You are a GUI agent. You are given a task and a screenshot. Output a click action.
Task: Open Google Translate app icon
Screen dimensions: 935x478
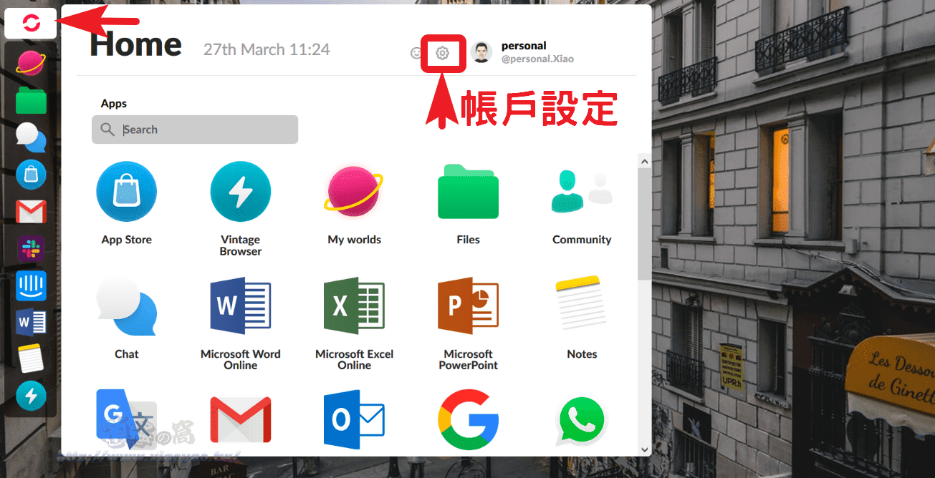[x=127, y=419]
